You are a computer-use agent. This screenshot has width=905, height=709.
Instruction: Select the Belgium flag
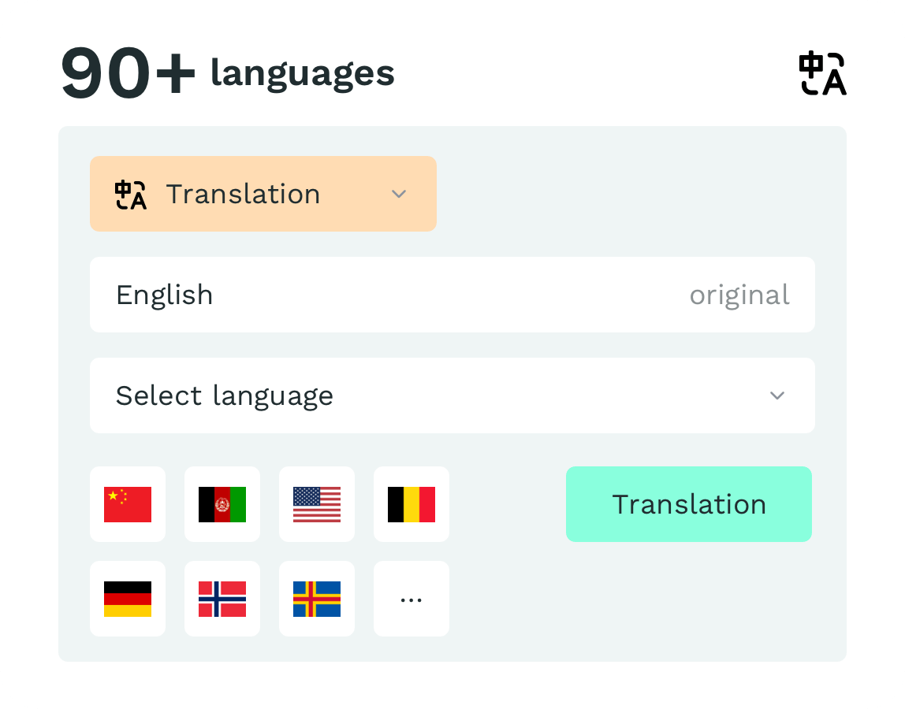[412, 504]
